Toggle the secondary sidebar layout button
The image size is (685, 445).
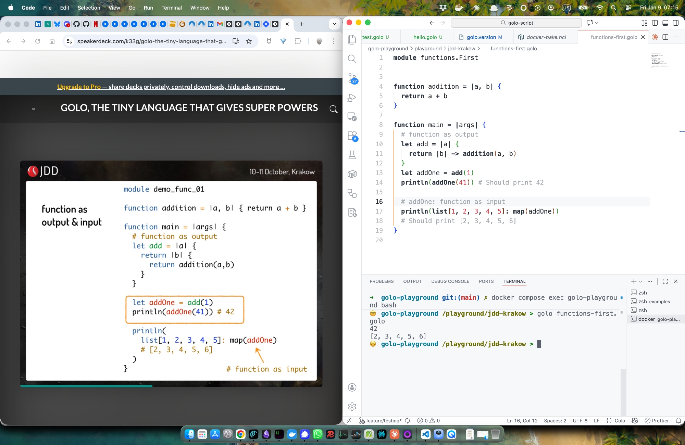click(676, 23)
